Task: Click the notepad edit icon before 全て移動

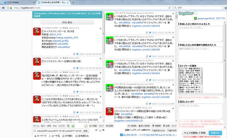Action: point(86,126)
